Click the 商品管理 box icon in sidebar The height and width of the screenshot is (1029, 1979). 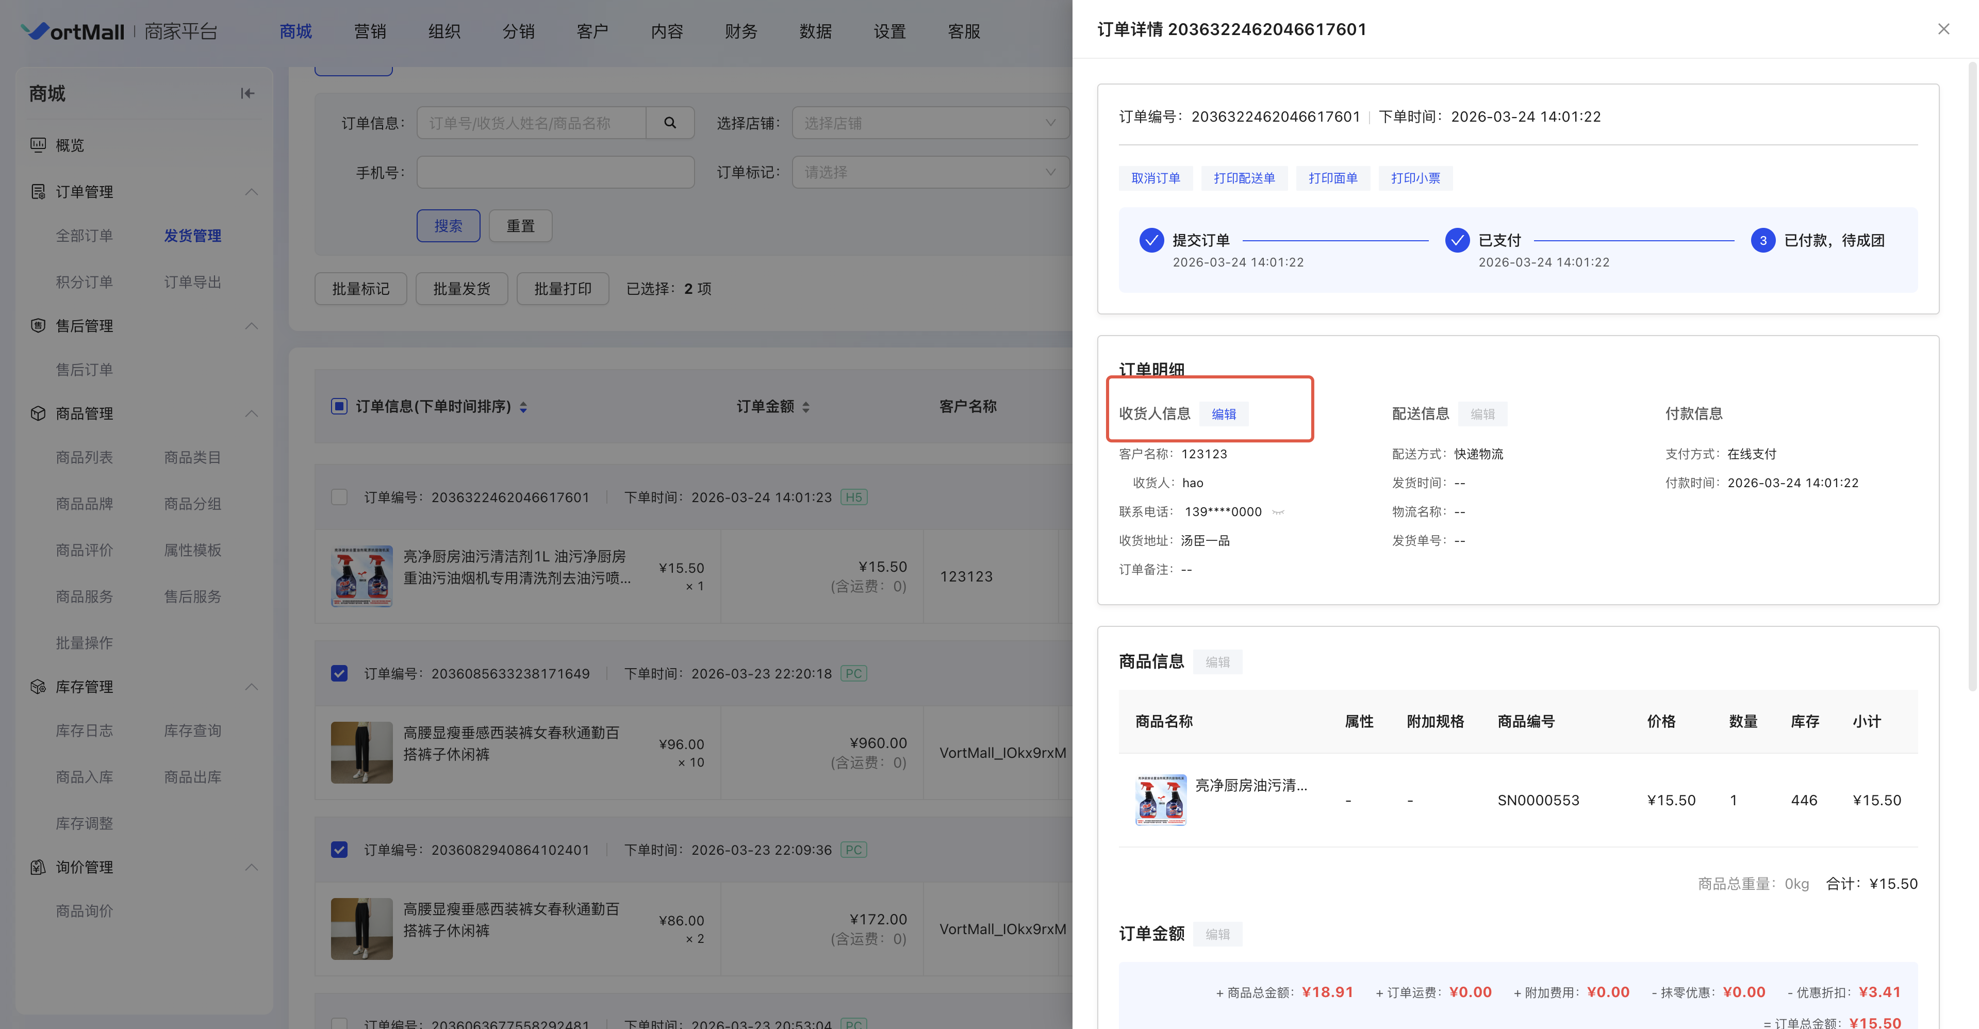tap(38, 413)
